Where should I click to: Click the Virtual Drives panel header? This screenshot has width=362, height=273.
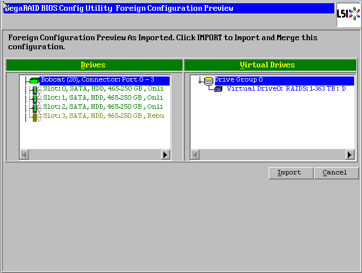(x=270, y=65)
